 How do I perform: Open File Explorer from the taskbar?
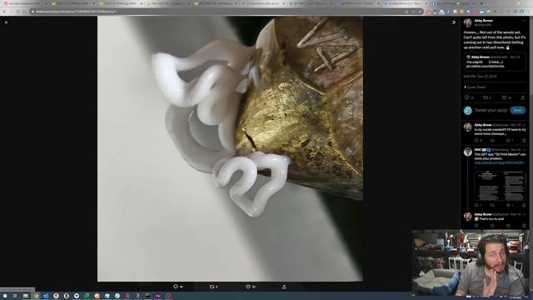click(25, 296)
